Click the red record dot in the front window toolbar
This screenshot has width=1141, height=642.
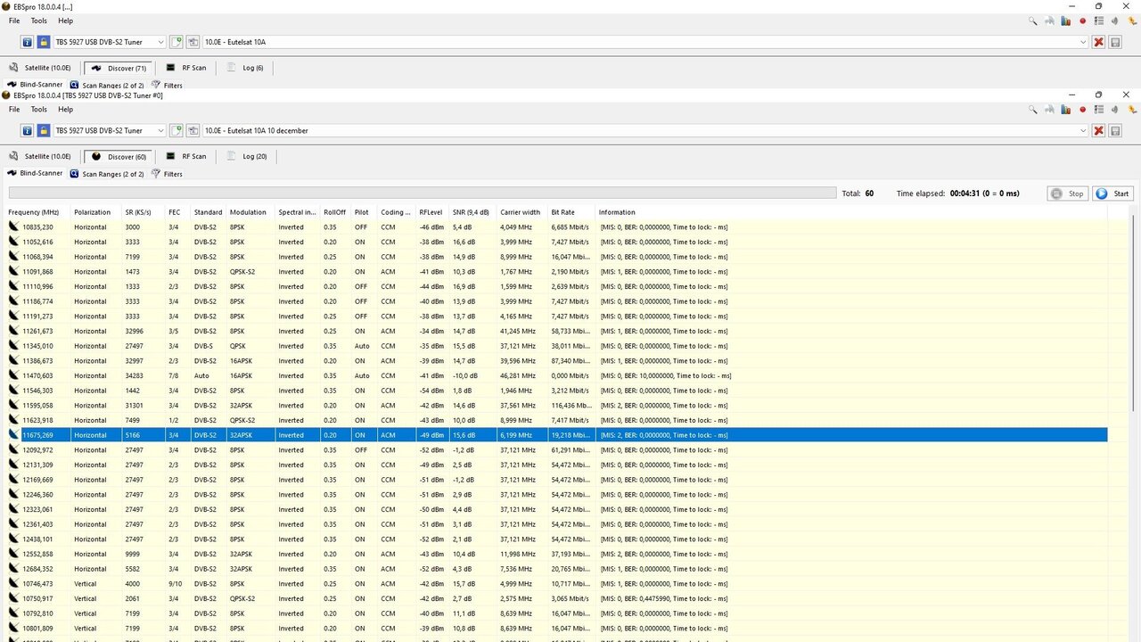point(1082,110)
